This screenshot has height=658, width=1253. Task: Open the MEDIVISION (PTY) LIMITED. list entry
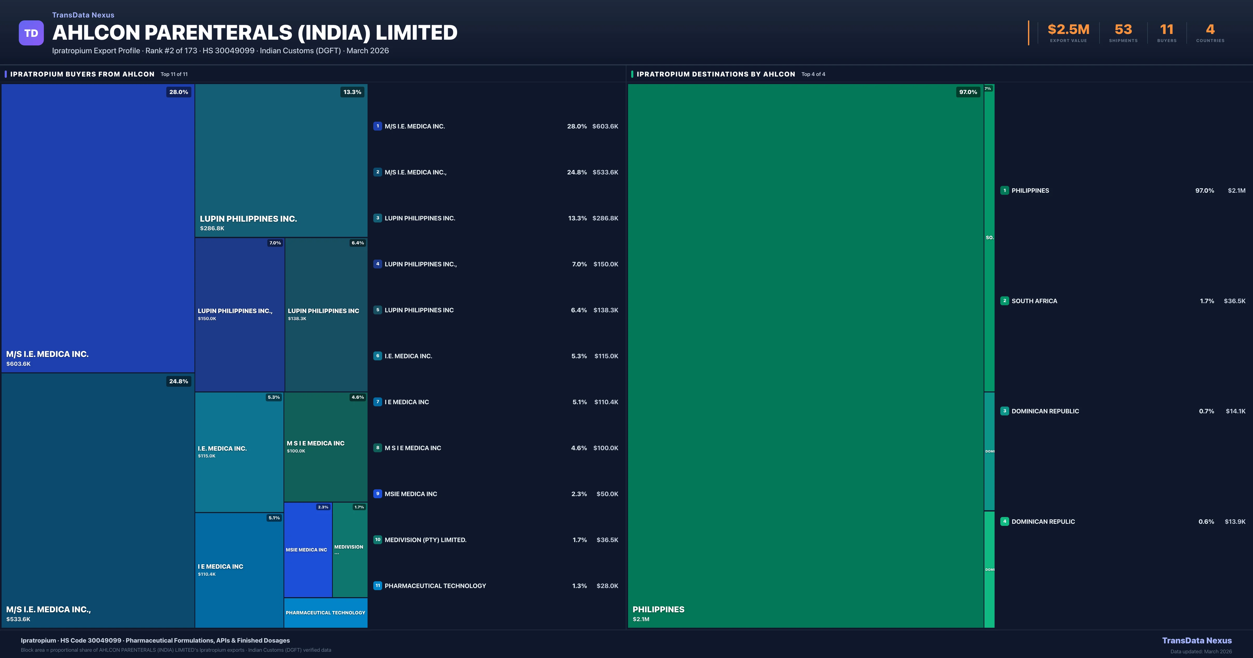[425, 540]
